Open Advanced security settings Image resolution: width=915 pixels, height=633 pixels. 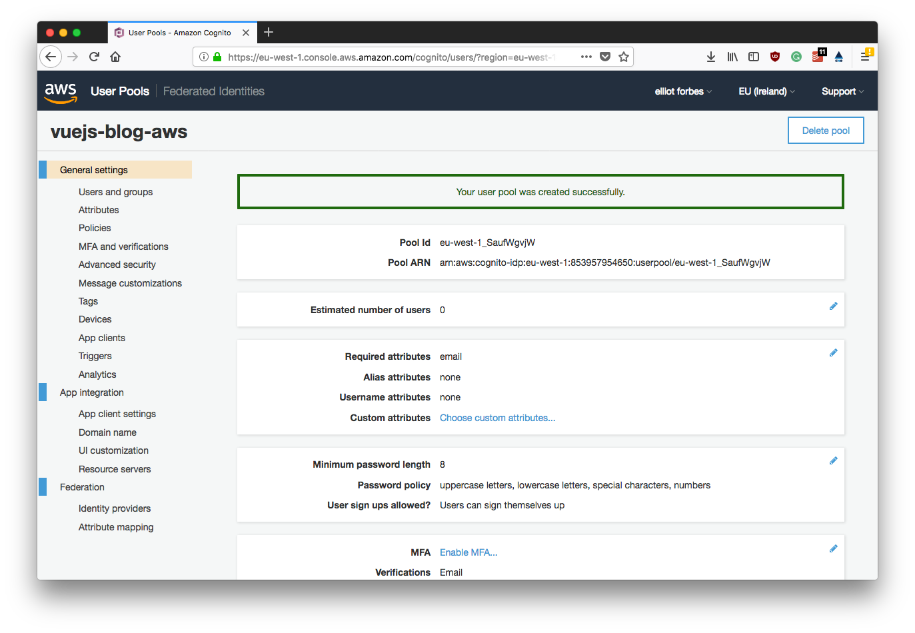pos(117,265)
